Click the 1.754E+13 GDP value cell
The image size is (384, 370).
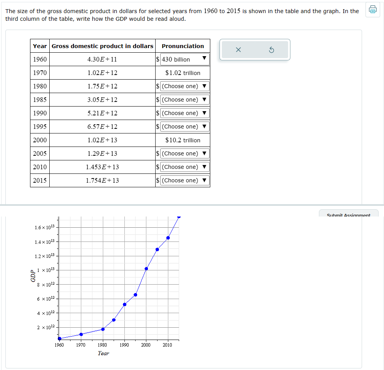(102, 180)
